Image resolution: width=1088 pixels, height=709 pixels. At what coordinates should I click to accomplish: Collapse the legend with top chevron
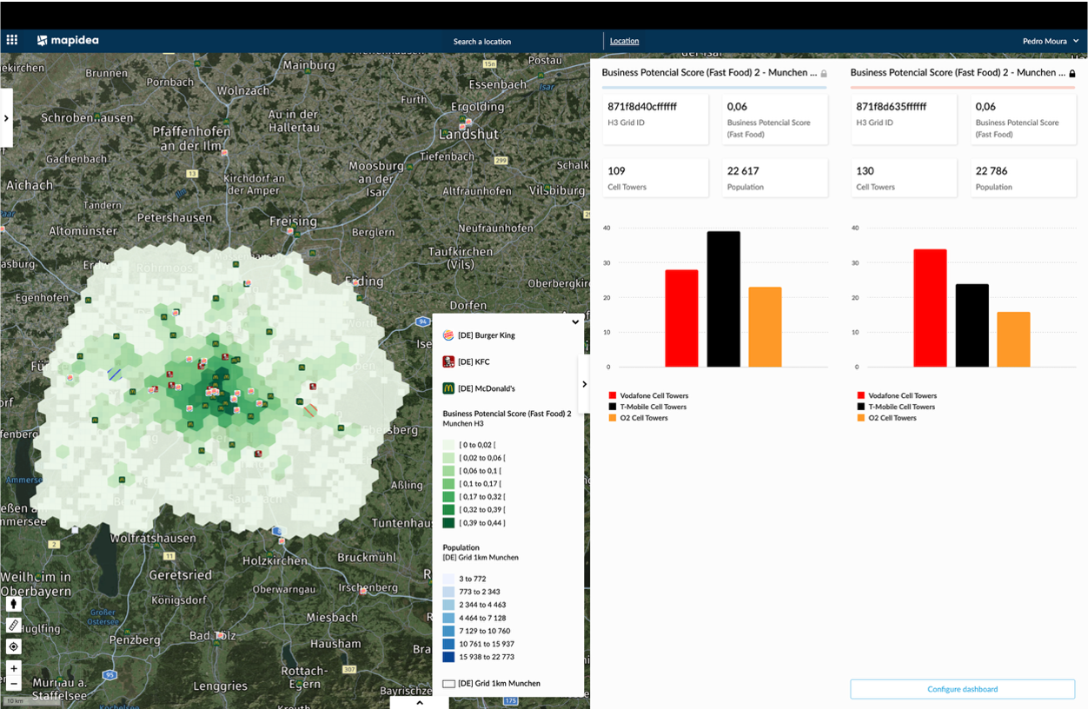[575, 322]
